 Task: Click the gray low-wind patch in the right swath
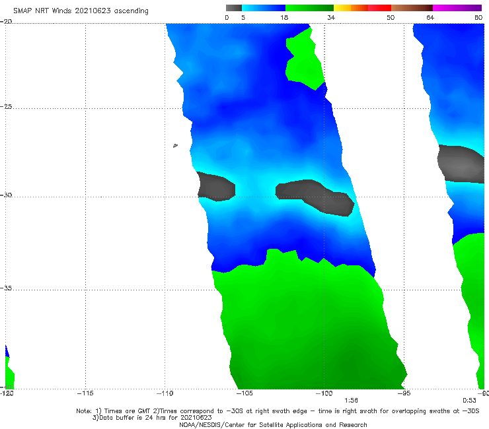coord(461,164)
